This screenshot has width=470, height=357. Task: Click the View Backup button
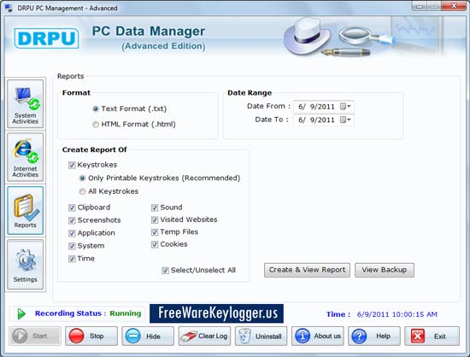(x=385, y=270)
